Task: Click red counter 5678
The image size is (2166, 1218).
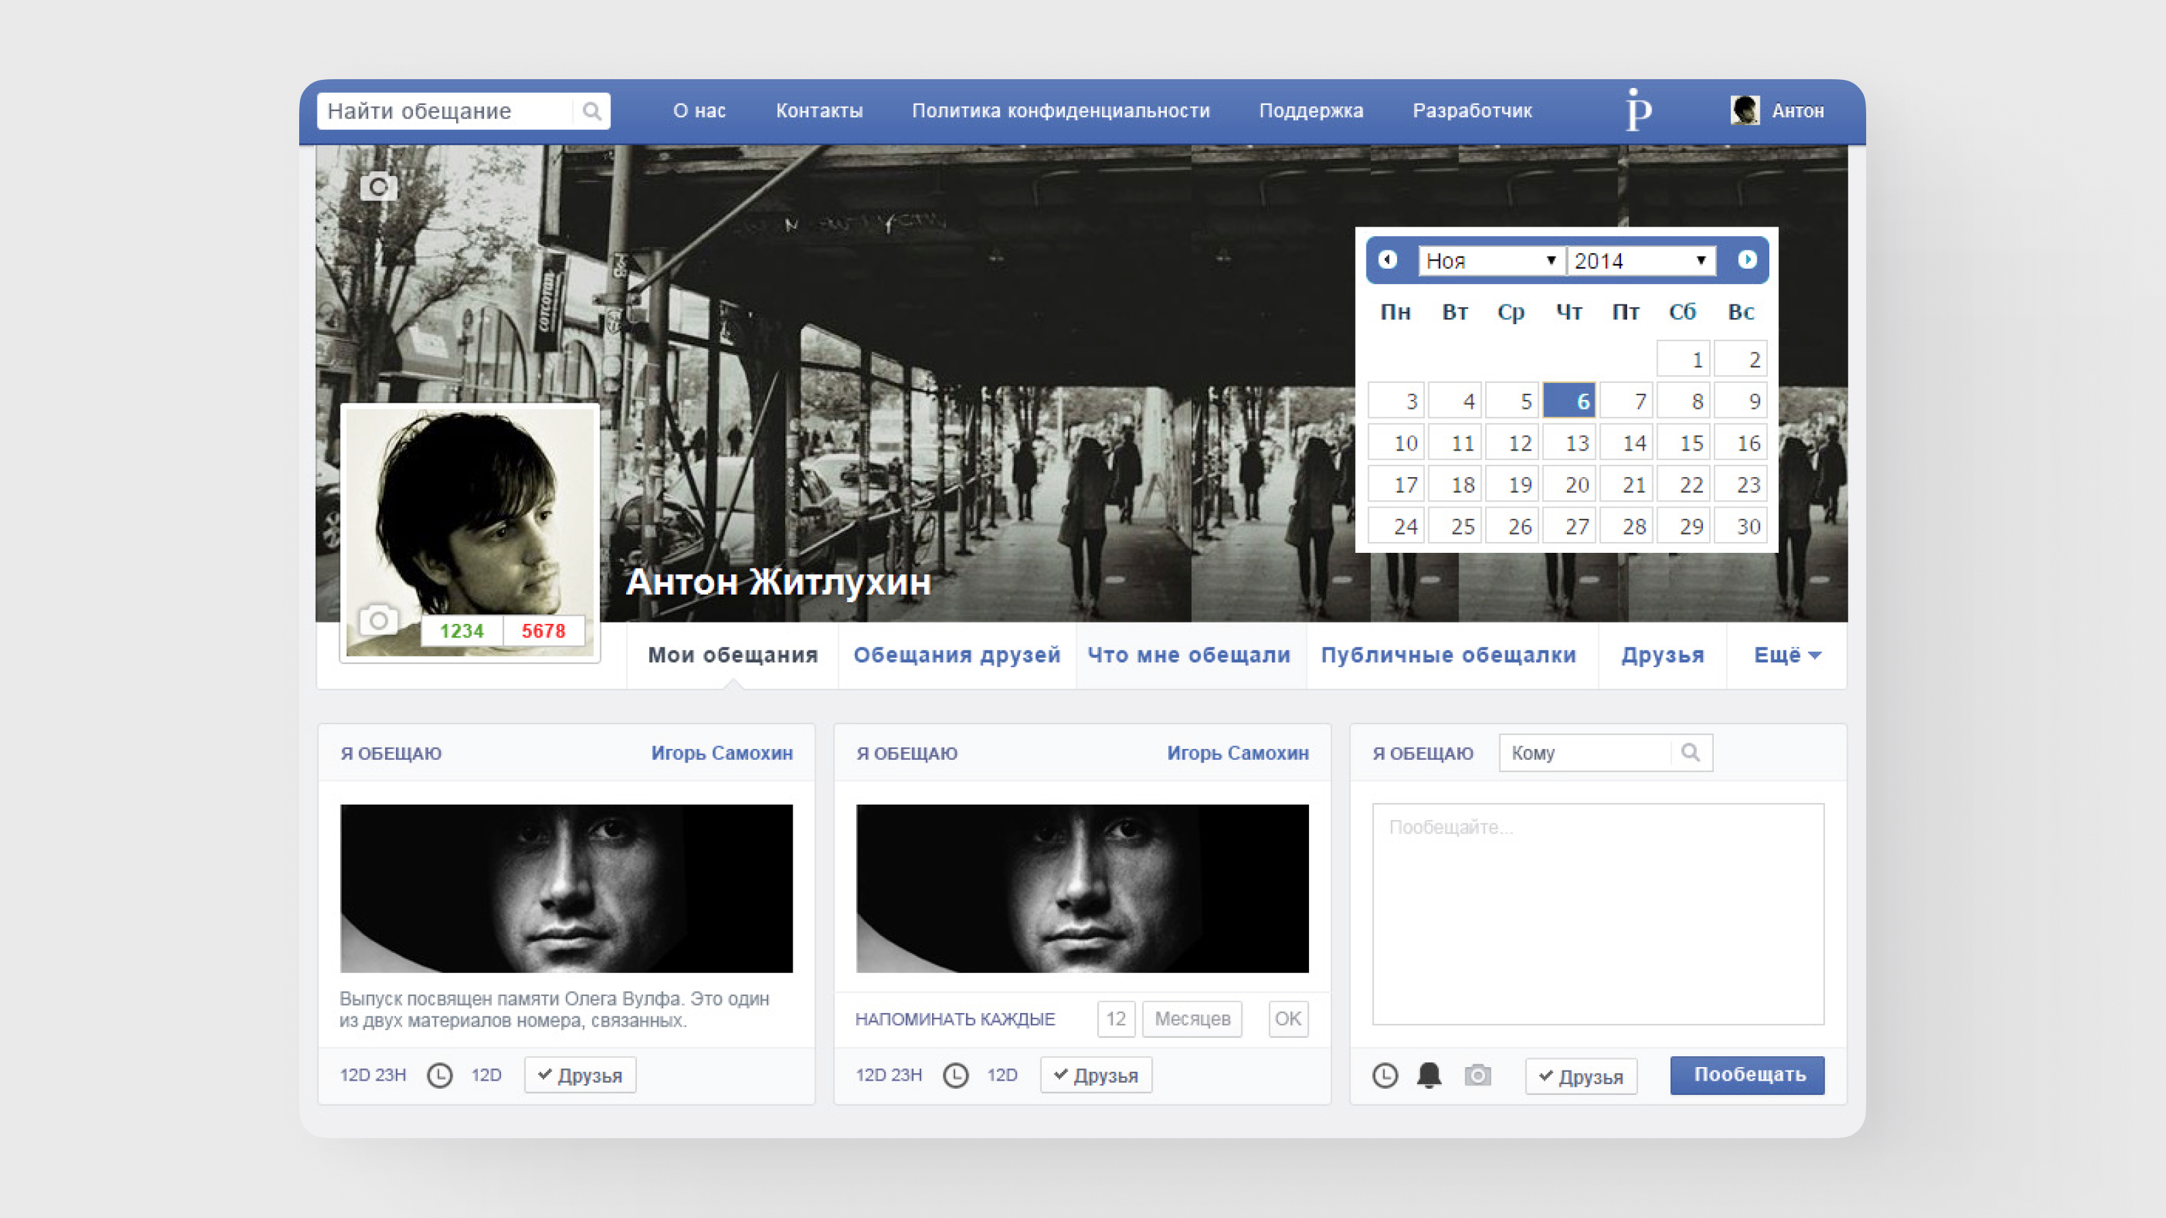Action: click(x=543, y=631)
